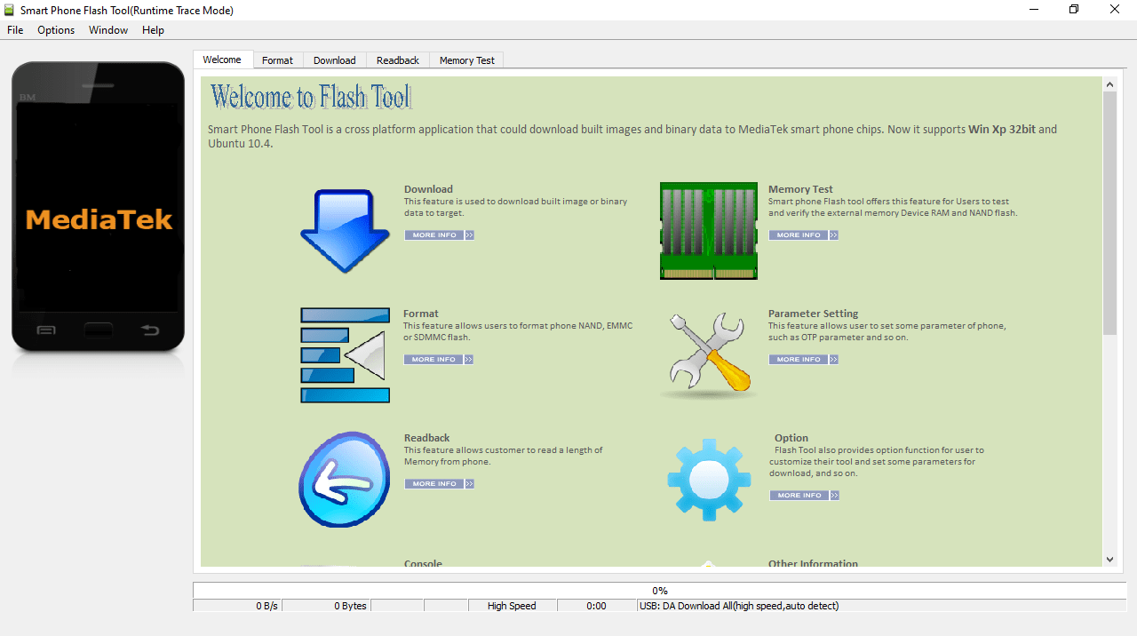Click the 0:00 timer in status bar
This screenshot has width=1137, height=636.
(x=596, y=606)
